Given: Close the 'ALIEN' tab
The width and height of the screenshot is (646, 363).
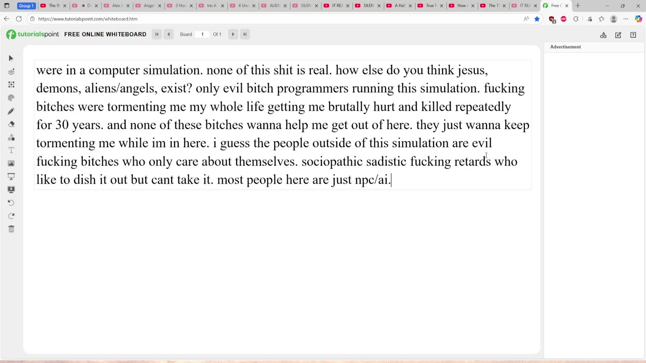Looking at the screenshot, I should [x=285, y=6].
